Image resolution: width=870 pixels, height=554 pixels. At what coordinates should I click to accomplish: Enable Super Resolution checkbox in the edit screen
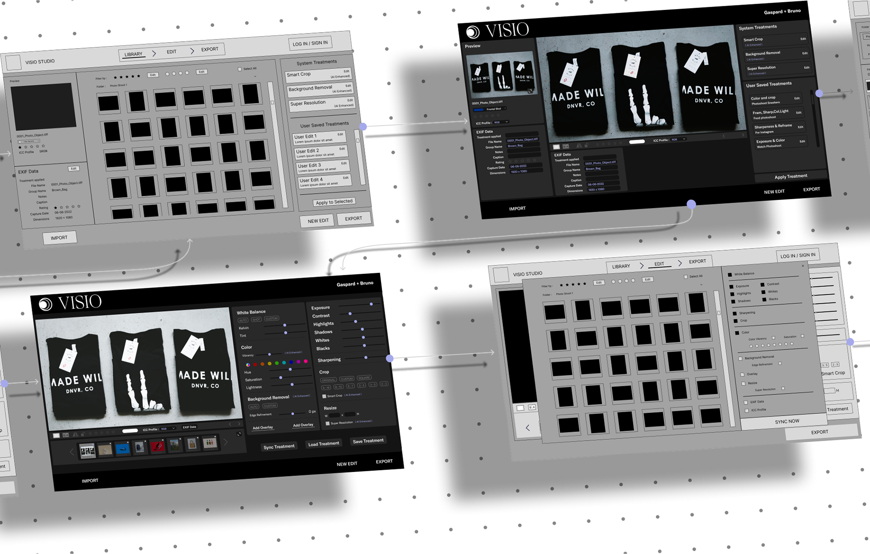pos(328,423)
